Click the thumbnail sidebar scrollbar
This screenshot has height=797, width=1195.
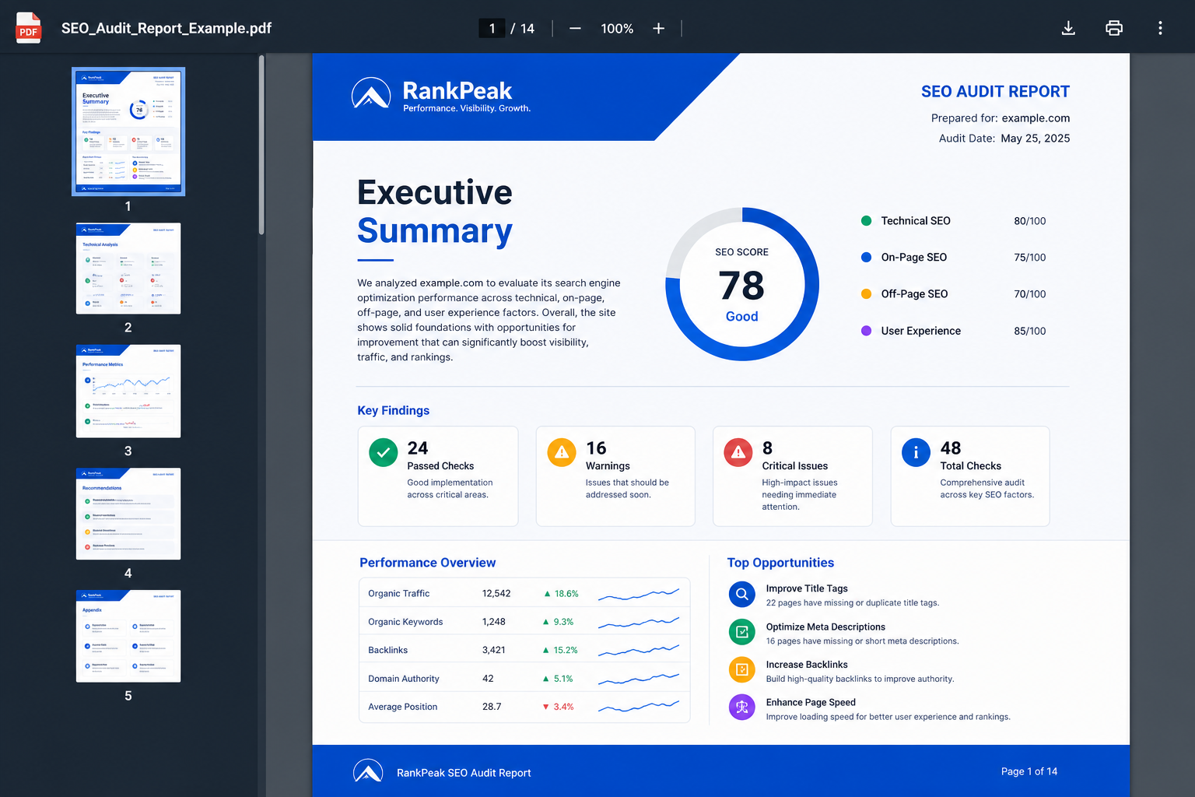tap(261, 145)
